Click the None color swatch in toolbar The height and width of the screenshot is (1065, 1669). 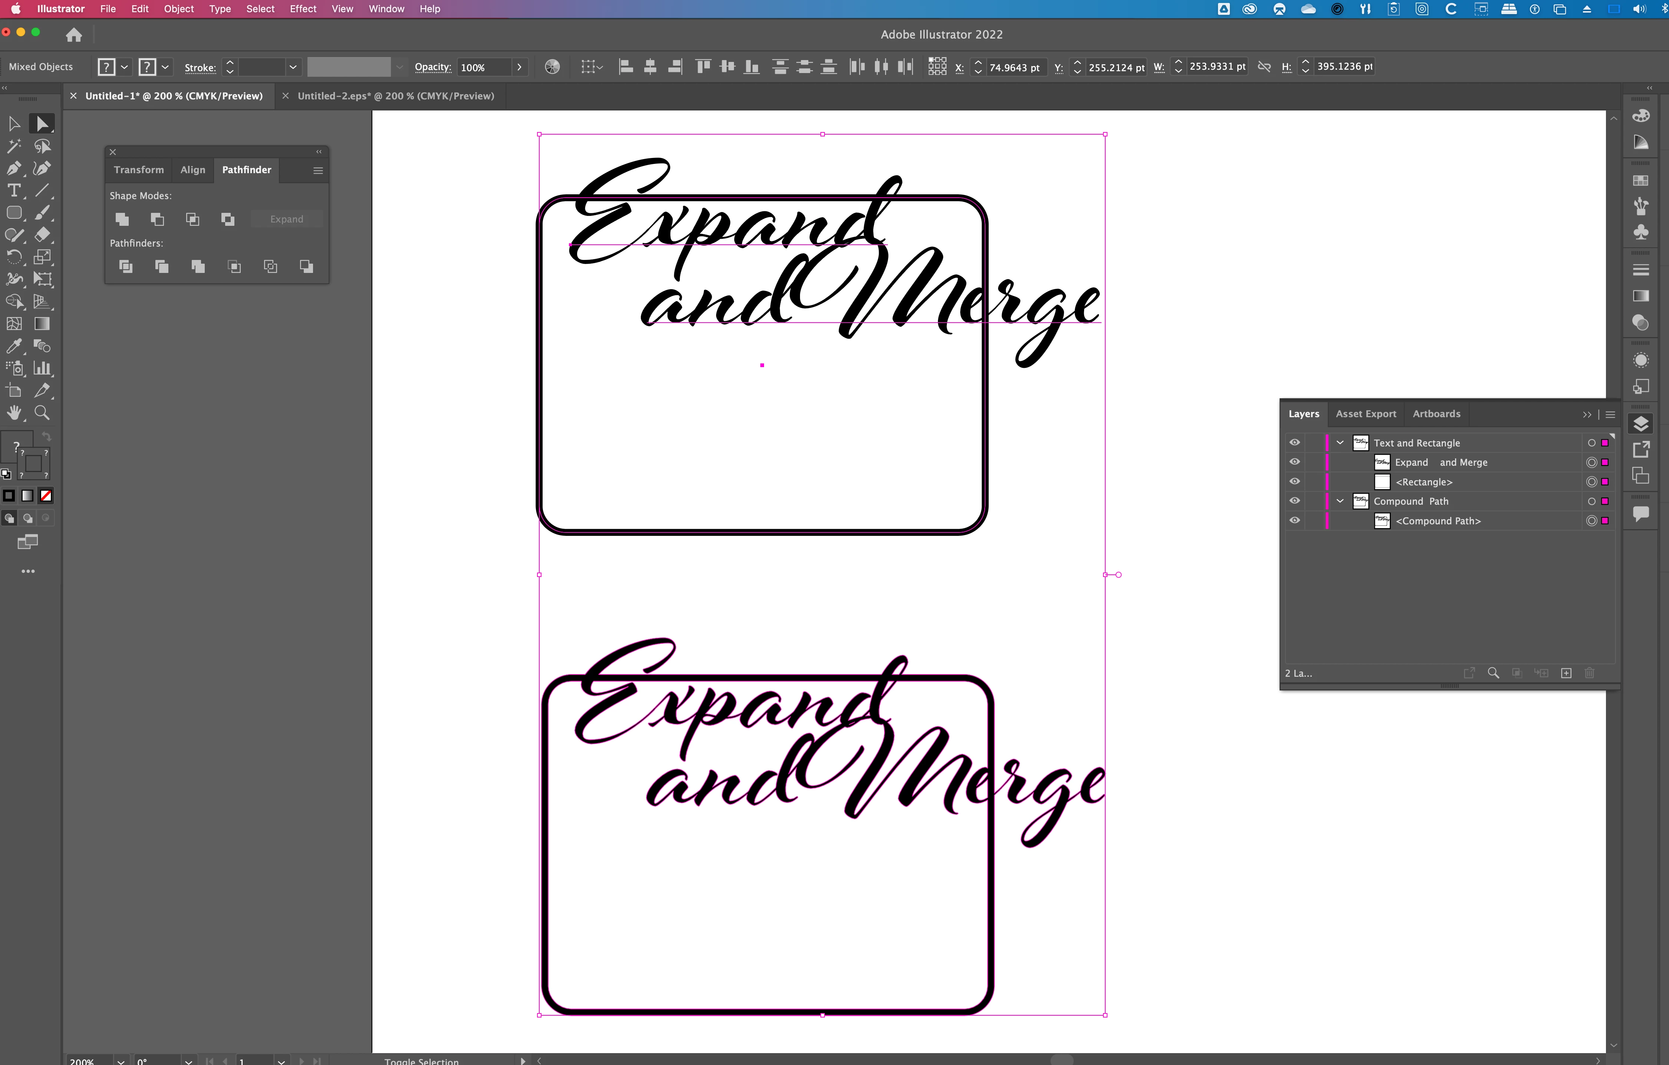pos(46,495)
